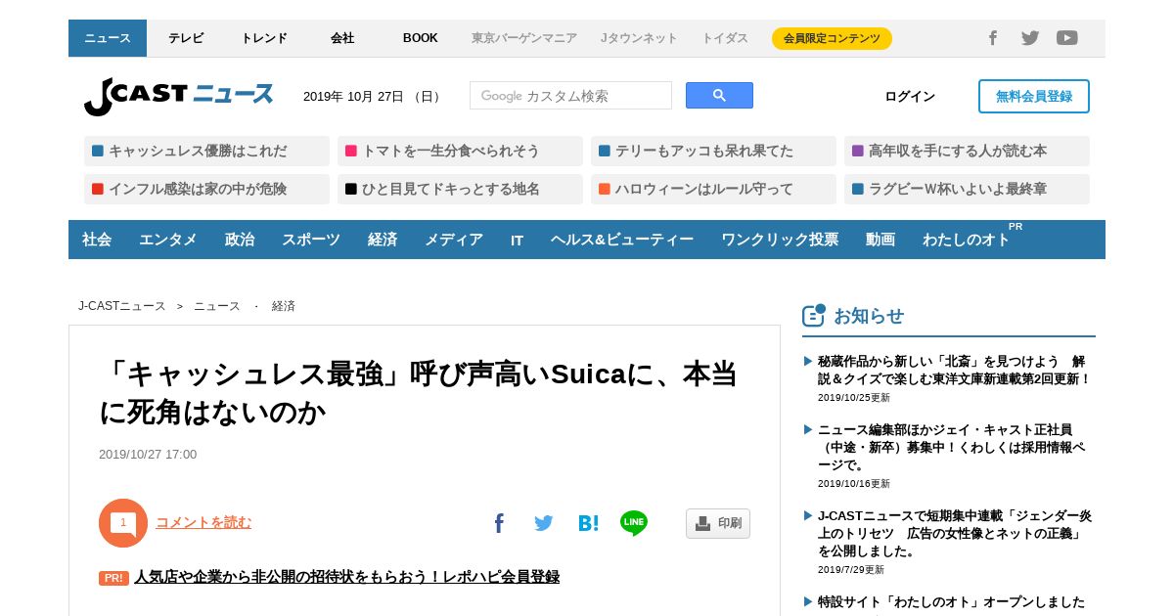Click the 2019/10/27 17:00 timestamp

click(148, 455)
